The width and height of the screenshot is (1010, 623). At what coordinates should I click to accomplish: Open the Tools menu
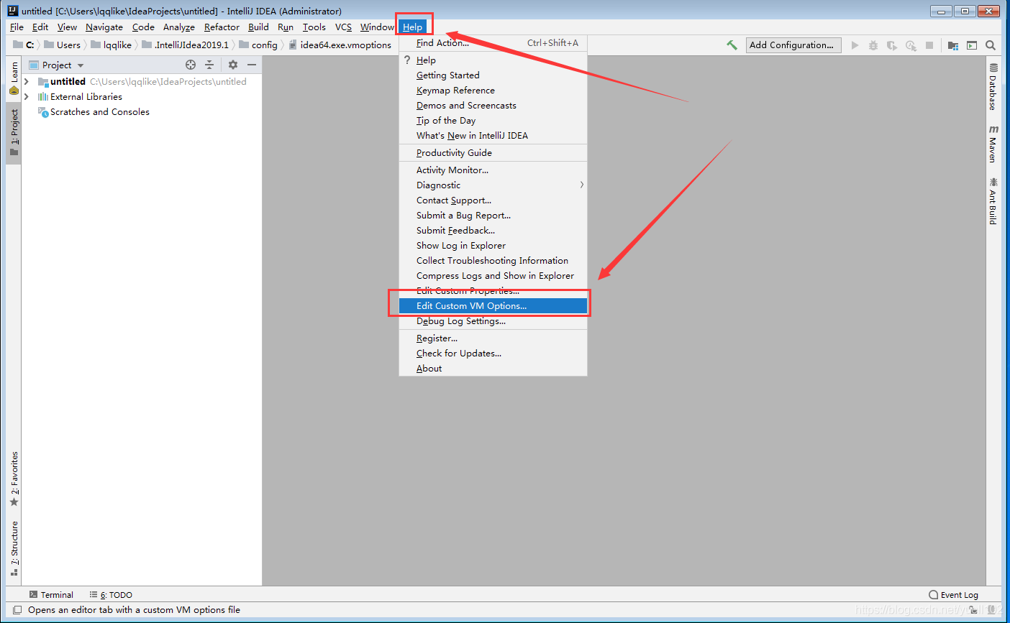click(314, 27)
